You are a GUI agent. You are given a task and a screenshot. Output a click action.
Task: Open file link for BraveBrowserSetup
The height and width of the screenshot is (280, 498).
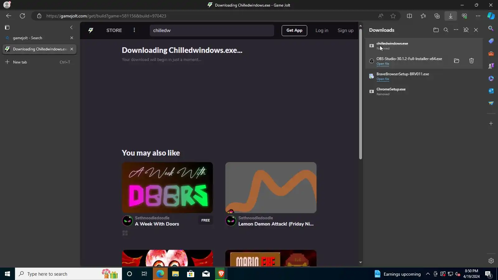[383, 79]
